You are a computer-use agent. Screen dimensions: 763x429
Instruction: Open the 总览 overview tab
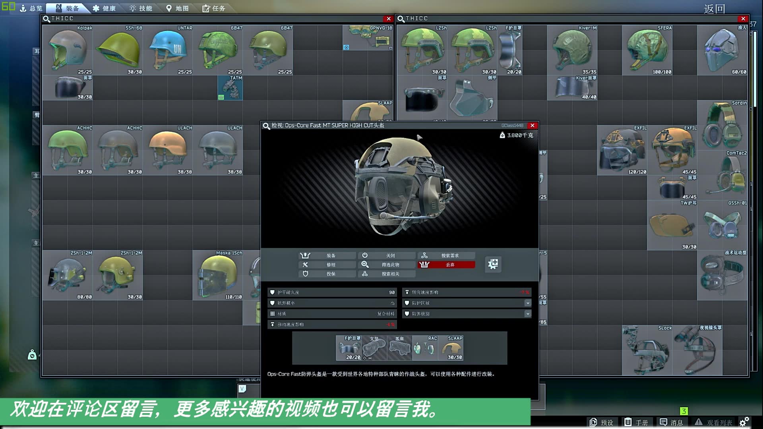[x=31, y=8]
